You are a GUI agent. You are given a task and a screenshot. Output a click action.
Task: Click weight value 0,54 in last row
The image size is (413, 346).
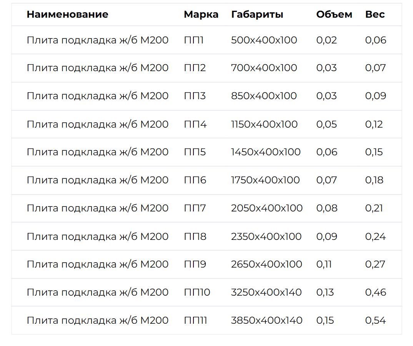point(375,321)
